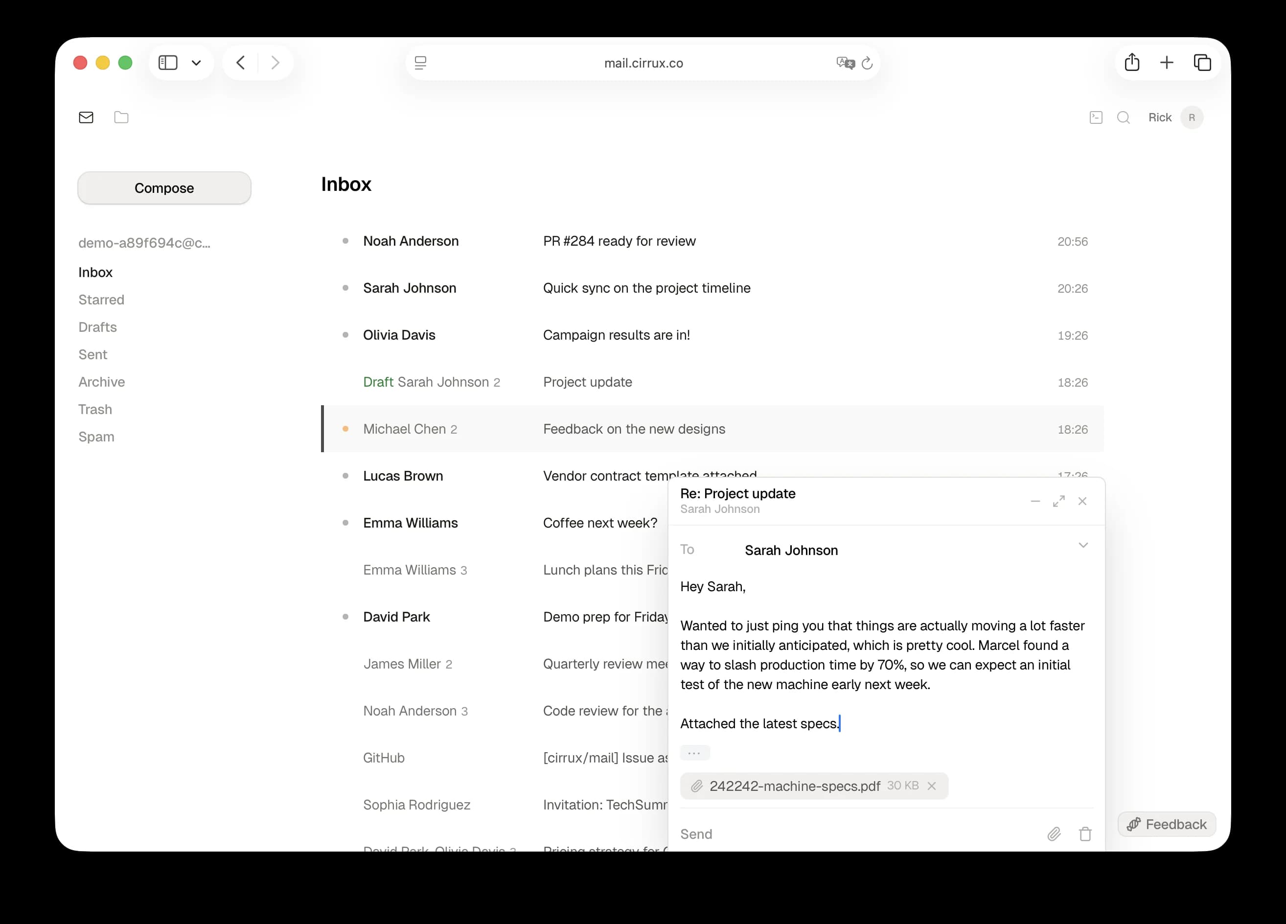
Task: Show tab overview icon
Action: (1203, 62)
